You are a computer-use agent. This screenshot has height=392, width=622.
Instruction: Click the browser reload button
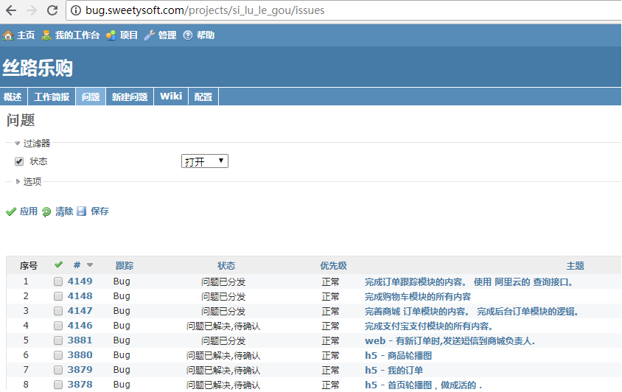click(52, 10)
